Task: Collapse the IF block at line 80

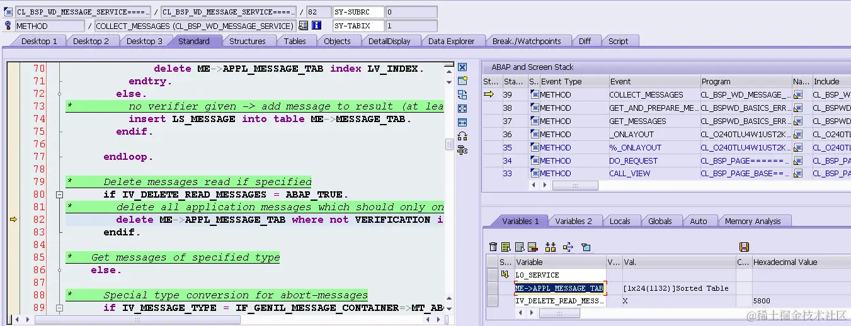Action: pyautogui.click(x=60, y=194)
